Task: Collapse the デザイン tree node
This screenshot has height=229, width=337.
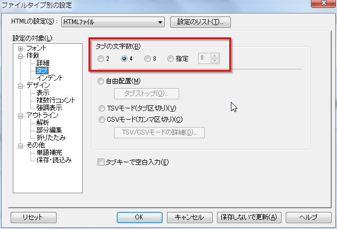Action: point(21,85)
